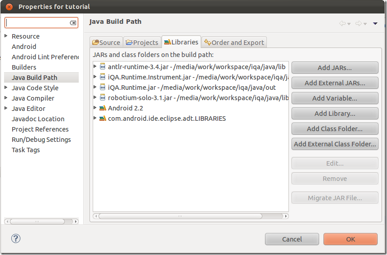The width and height of the screenshot is (387, 255).
Task: Select Run/Debug Settings in the sidebar
Action: 41,140
